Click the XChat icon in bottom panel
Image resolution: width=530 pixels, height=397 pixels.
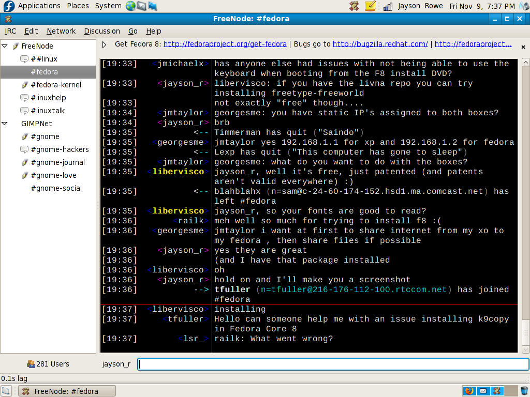pos(497,391)
